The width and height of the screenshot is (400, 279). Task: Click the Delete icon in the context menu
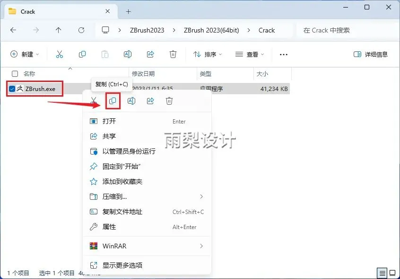coord(169,101)
